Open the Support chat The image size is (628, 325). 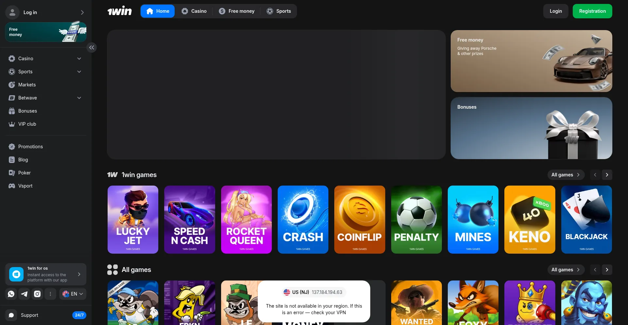(46, 315)
